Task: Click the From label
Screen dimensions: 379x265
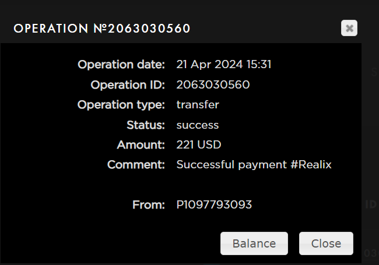Action: point(148,205)
